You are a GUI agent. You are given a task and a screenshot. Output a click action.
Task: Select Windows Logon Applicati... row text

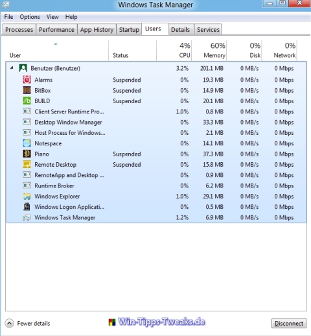click(69, 207)
